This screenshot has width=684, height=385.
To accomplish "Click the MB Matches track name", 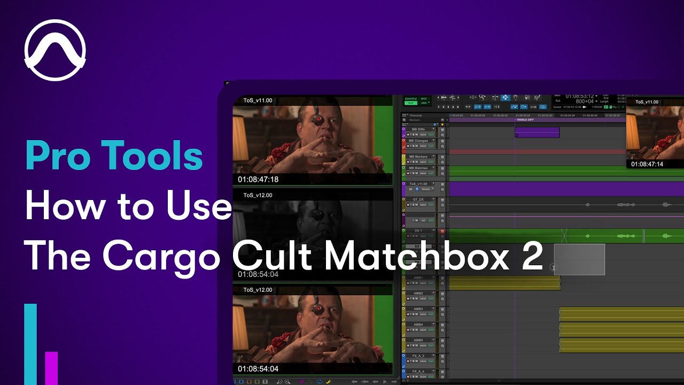I will point(418,168).
